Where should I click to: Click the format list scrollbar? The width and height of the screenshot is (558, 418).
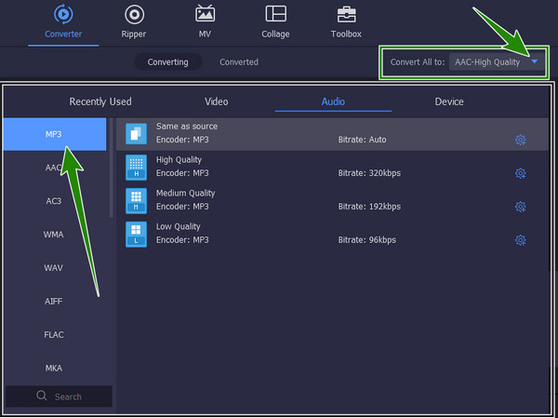coord(111,168)
